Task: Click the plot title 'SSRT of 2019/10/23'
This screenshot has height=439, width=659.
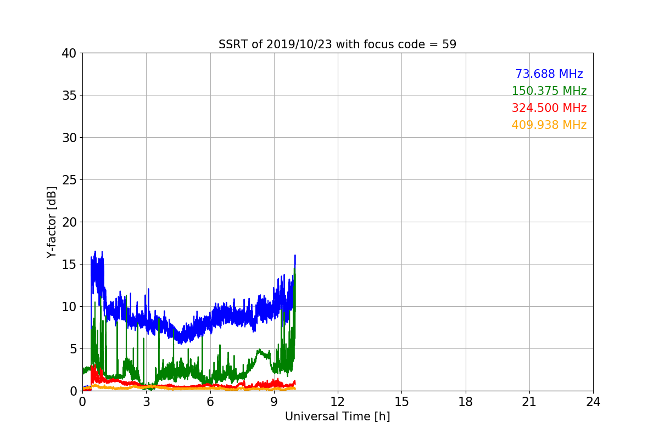Action: [337, 44]
